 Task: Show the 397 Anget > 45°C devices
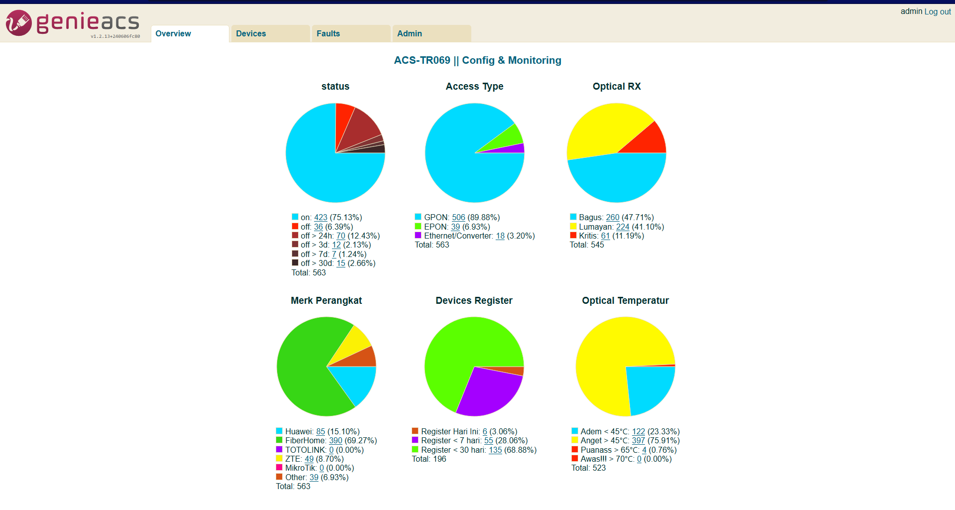click(638, 441)
